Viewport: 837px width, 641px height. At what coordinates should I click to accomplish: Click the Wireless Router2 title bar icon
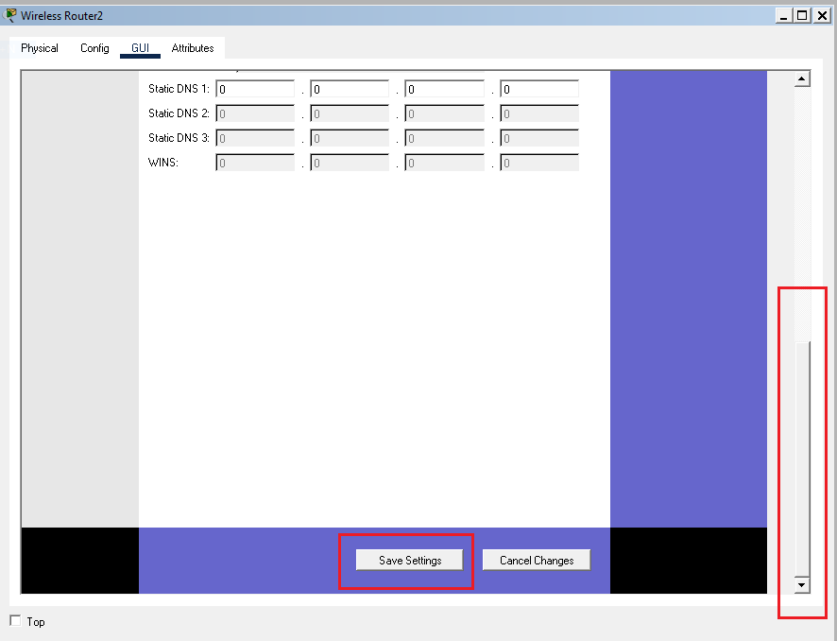click(10, 15)
